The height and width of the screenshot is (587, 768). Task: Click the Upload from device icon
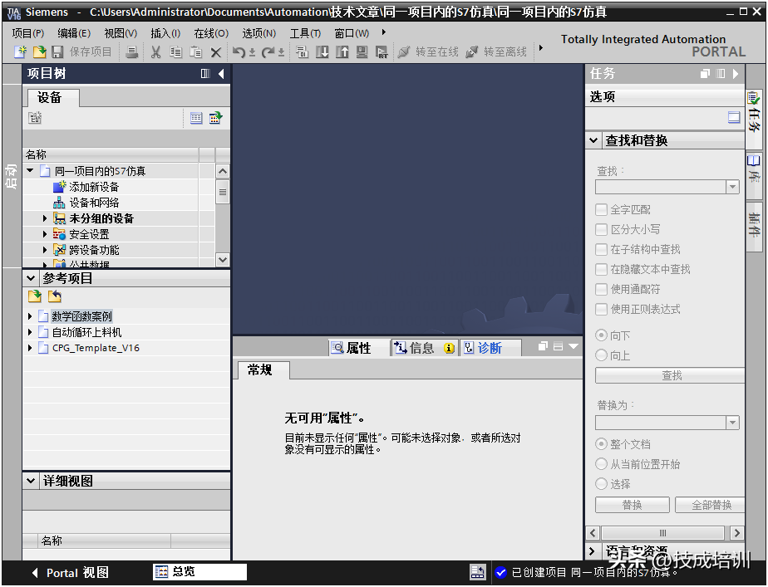coord(342,51)
